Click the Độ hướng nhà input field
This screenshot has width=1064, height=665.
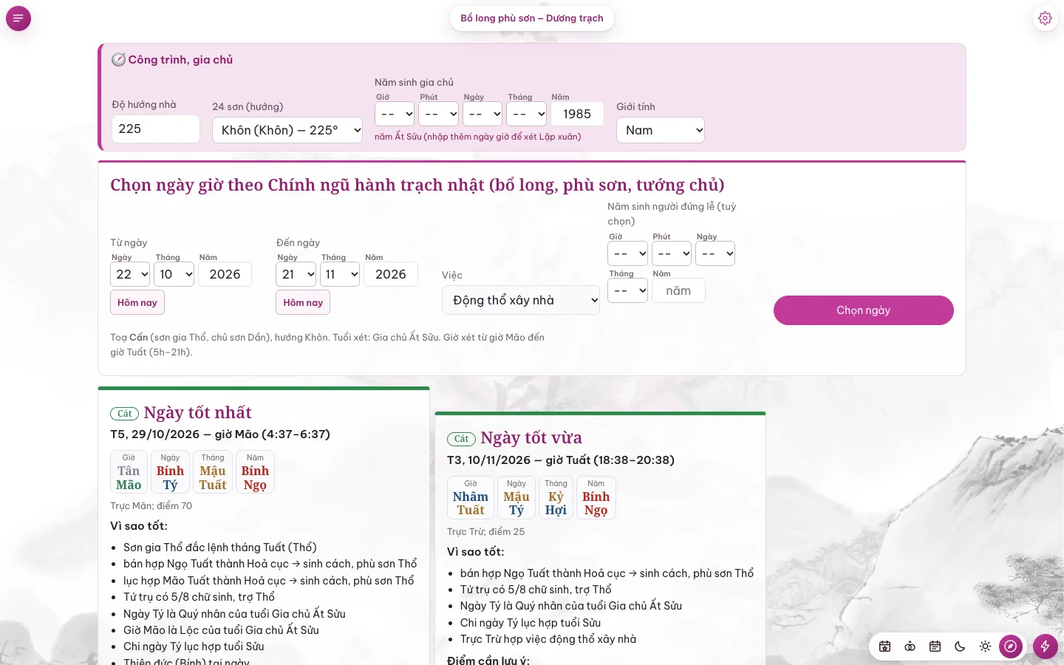tap(156, 129)
